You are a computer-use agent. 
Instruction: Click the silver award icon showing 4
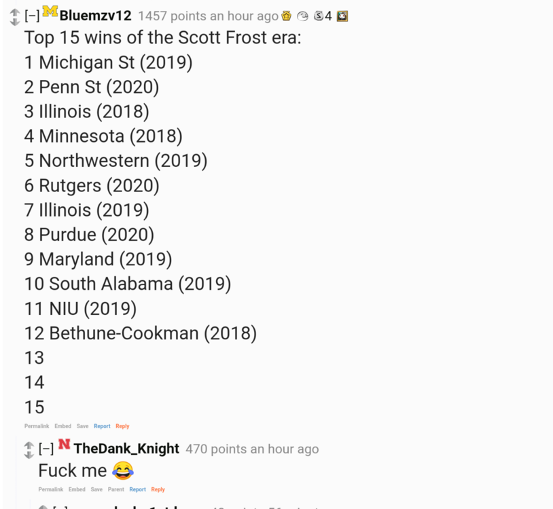[x=318, y=16]
